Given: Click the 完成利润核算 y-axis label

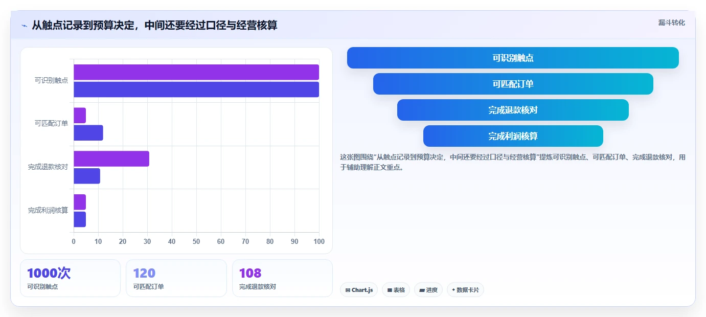Looking at the screenshot, I should point(48,210).
